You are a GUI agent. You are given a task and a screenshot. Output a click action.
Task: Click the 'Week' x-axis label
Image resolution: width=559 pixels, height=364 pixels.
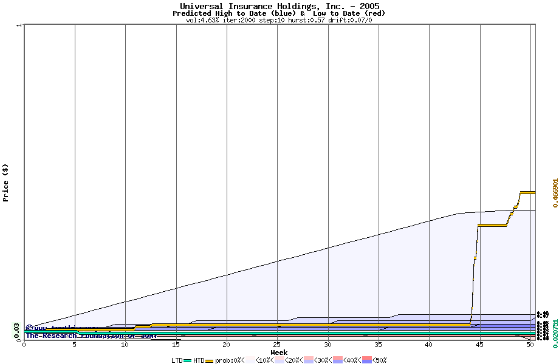(279, 352)
